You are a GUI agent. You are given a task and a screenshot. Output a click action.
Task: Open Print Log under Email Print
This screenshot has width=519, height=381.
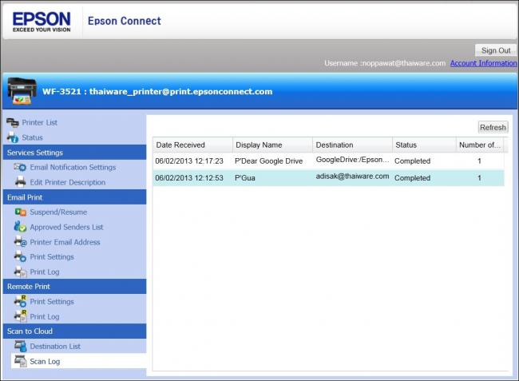tap(45, 272)
